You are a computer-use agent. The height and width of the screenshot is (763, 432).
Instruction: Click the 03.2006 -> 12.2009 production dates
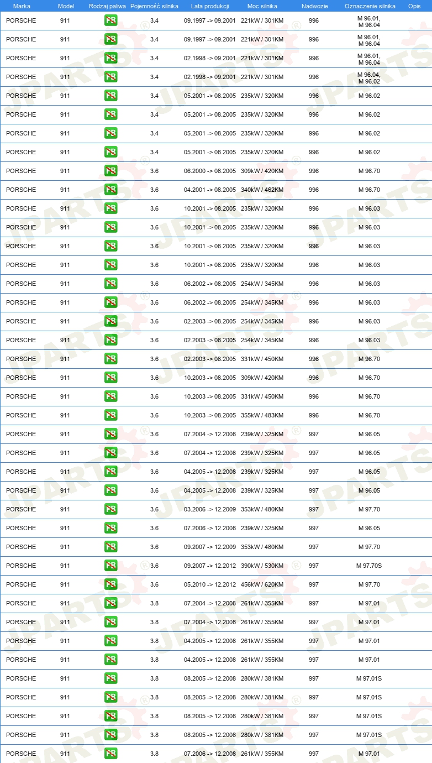pyautogui.click(x=210, y=509)
